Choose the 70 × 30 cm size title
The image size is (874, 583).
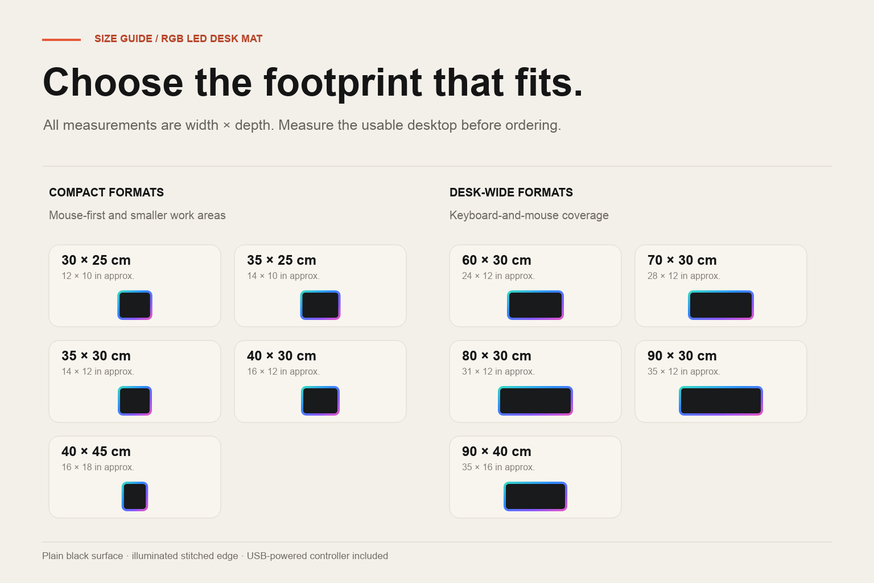pyautogui.click(x=682, y=260)
